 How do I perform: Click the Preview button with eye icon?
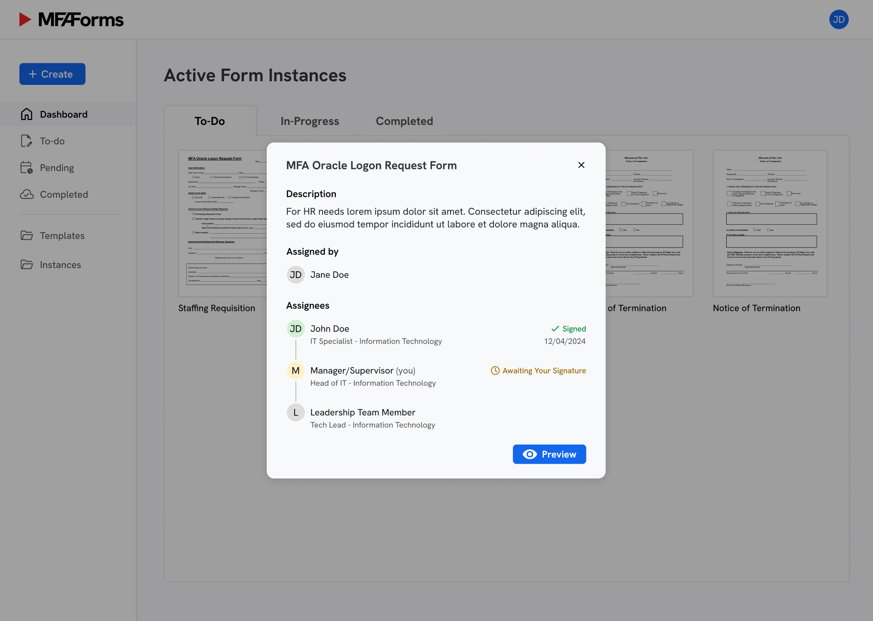(x=549, y=454)
